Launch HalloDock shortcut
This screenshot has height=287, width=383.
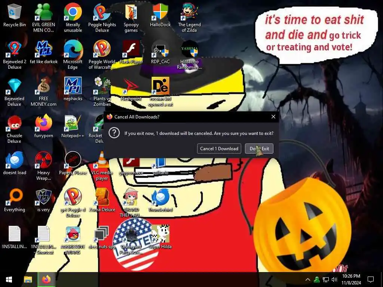(160, 15)
